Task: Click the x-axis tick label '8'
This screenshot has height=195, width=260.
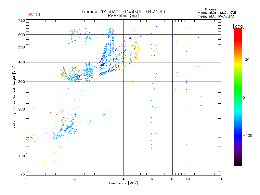Action: click(172, 179)
